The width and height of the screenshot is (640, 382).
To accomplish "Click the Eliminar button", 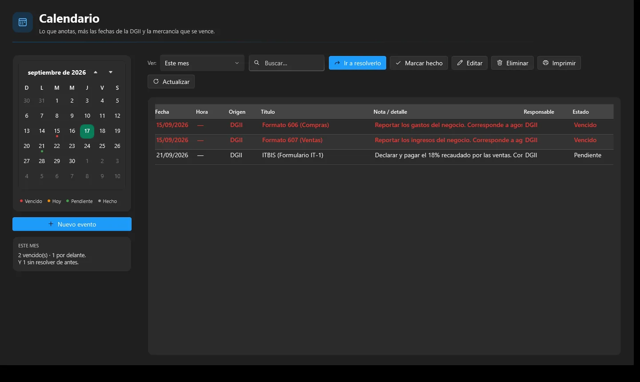I will [x=512, y=63].
